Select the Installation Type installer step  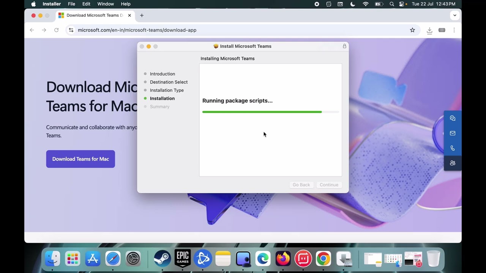(x=167, y=90)
